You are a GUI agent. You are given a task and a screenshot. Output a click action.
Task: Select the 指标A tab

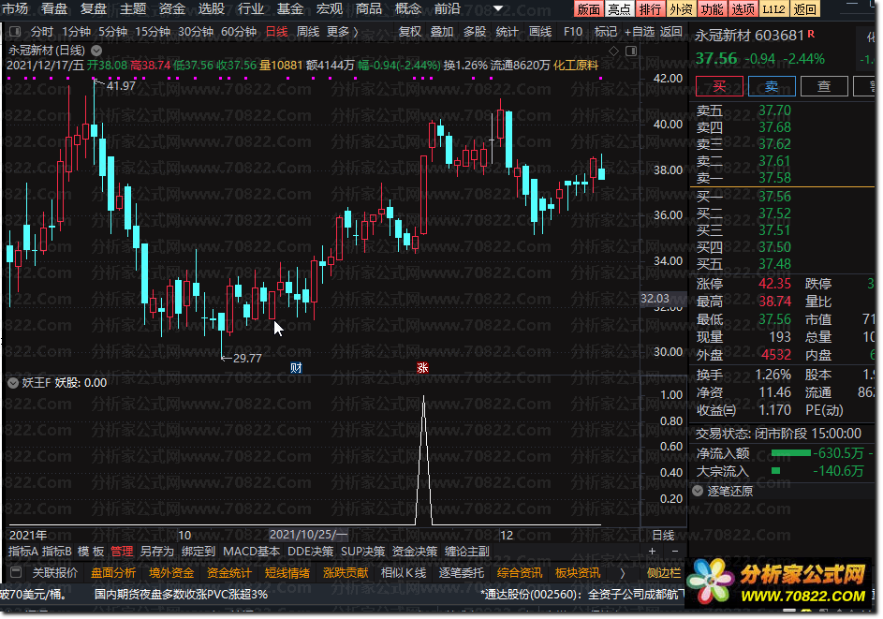point(23,552)
